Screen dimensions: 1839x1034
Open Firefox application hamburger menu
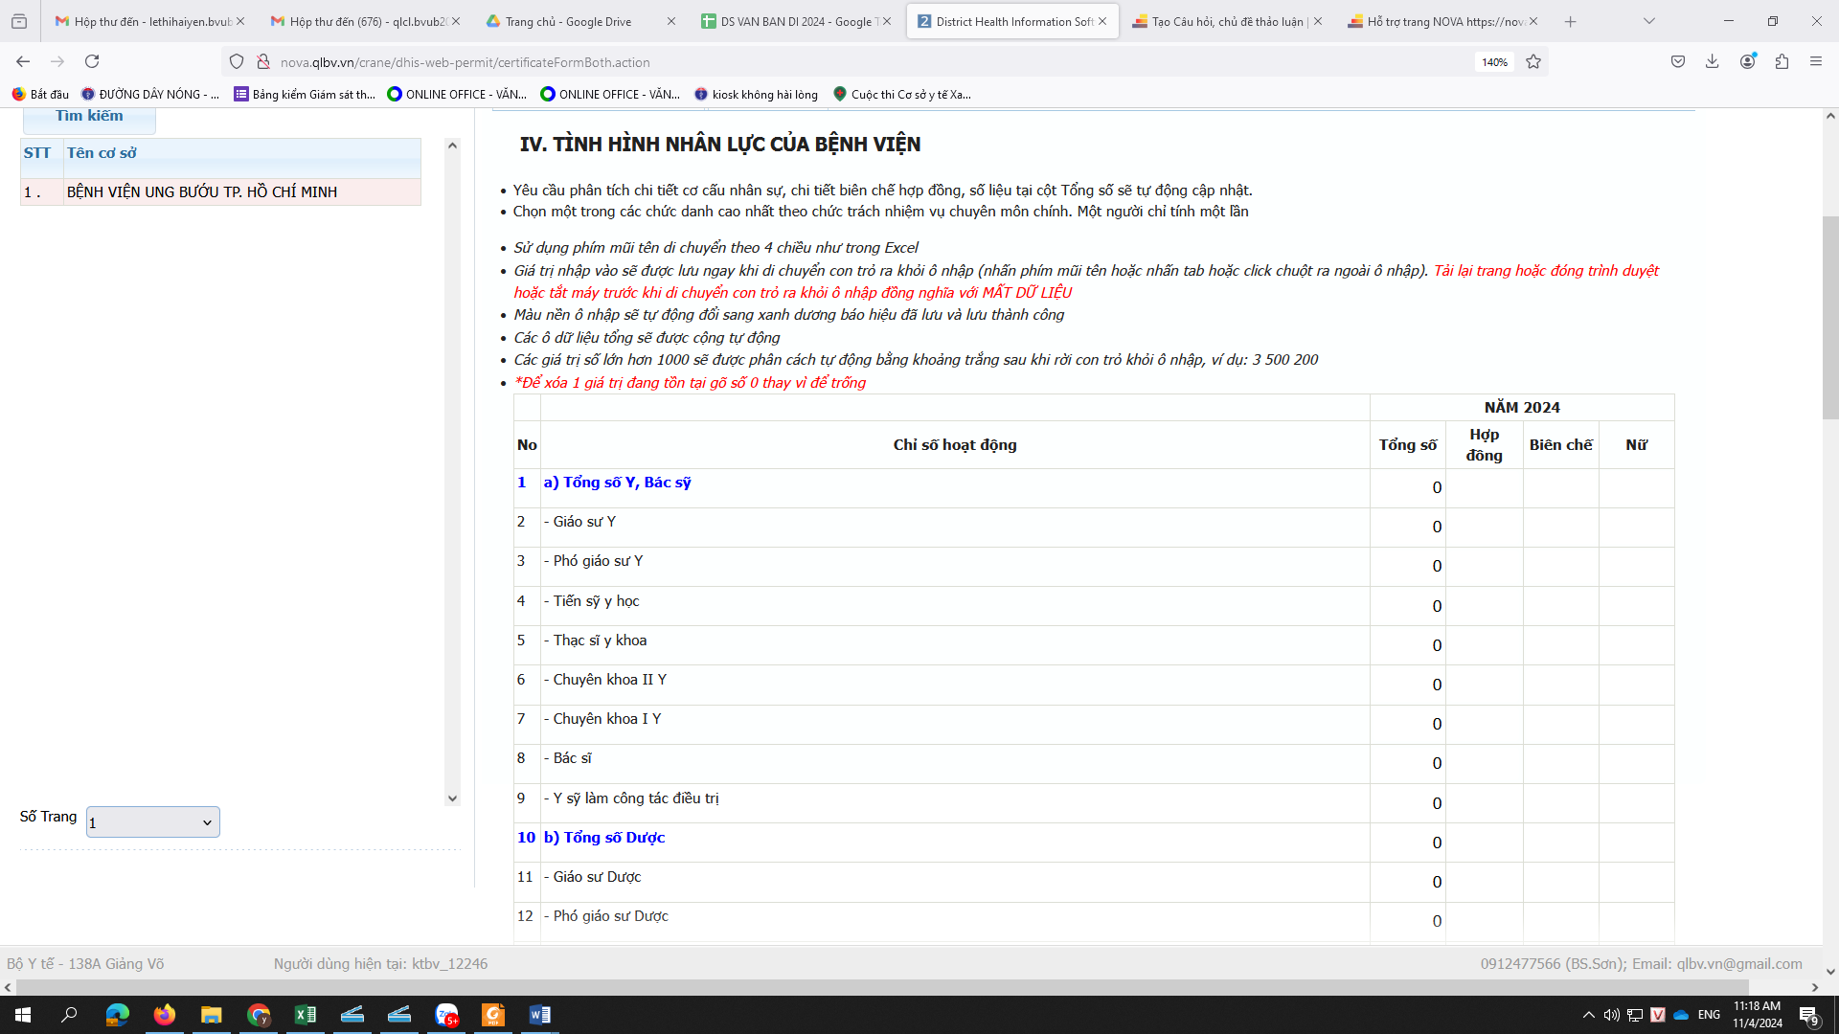tap(1816, 61)
